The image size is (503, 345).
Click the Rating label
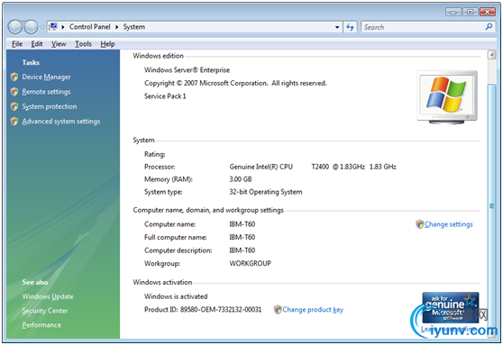(x=155, y=154)
